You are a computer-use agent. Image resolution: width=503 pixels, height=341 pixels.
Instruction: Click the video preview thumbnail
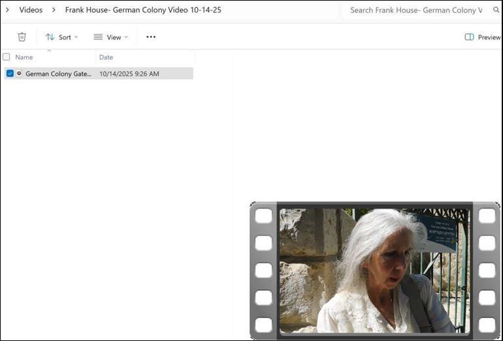click(374, 271)
